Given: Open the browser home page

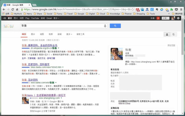Looking at the screenshot, I should pyautogui.click(x=17, y=10).
